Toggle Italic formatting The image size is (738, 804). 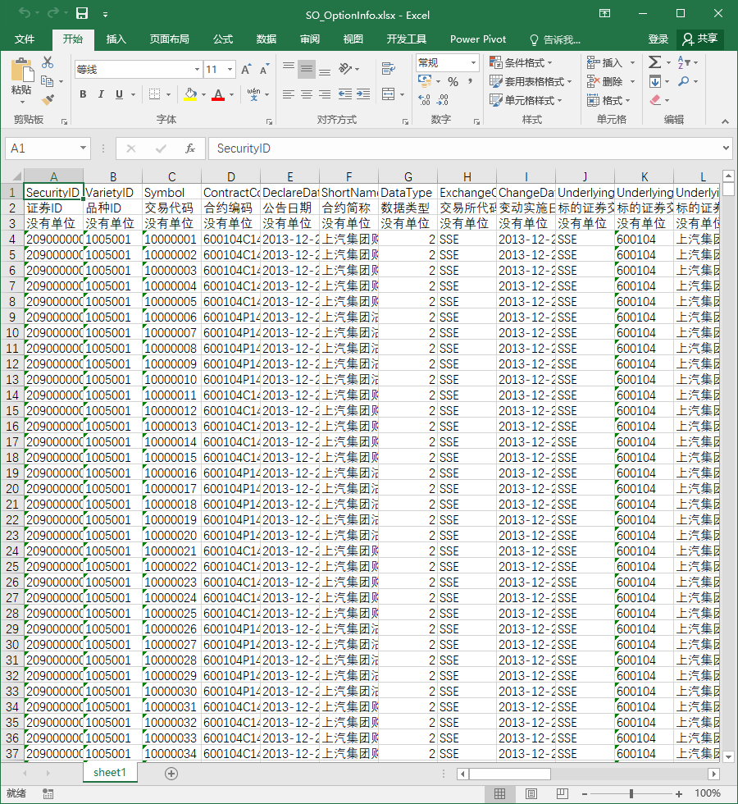pyautogui.click(x=101, y=94)
